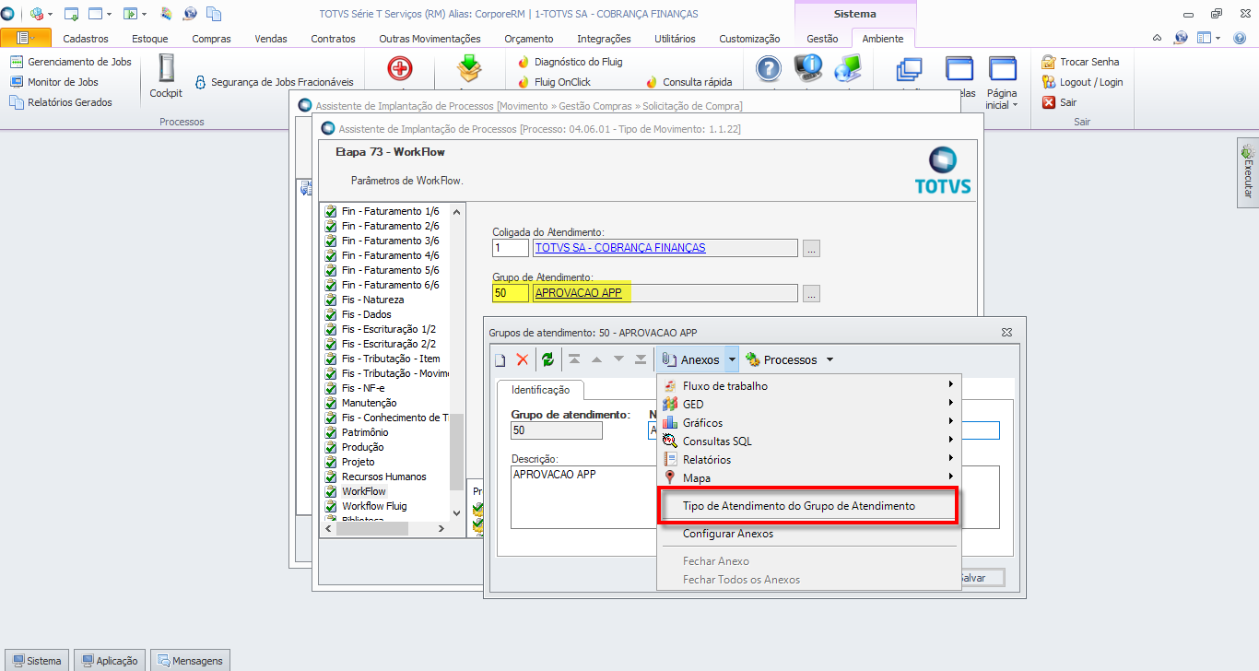Screen dimensions: 1259x671
Task: Toggle checkbox for Recursos Humanos
Action: click(331, 477)
